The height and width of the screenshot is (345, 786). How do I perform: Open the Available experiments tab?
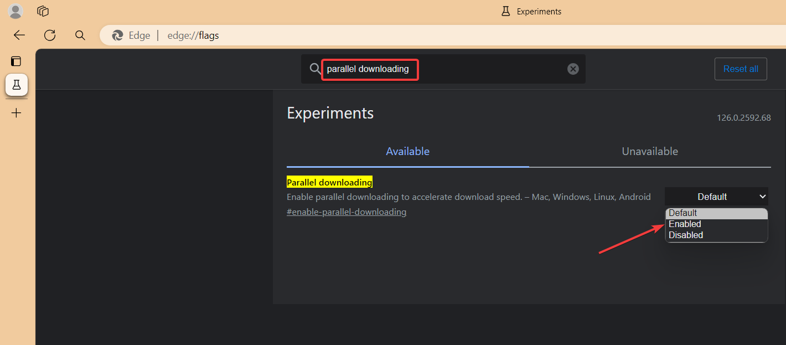click(407, 151)
